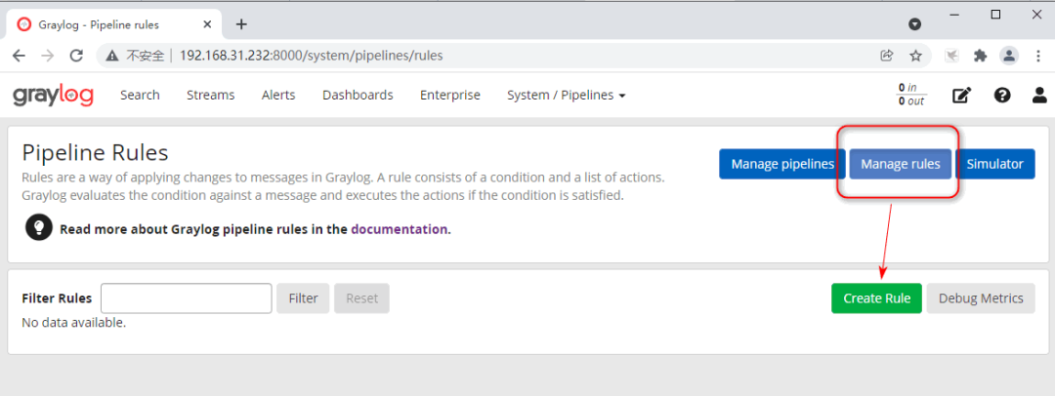
Task: Open the help question mark icon
Action: pyautogui.click(x=1001, y=96)
